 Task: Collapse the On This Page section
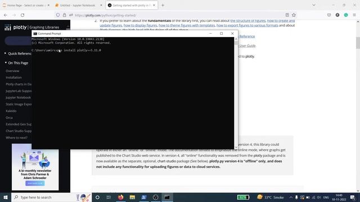pos(16,63)
